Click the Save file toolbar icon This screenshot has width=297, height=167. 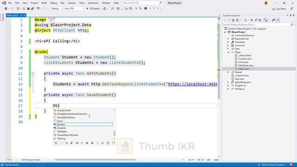coord(28,8)
